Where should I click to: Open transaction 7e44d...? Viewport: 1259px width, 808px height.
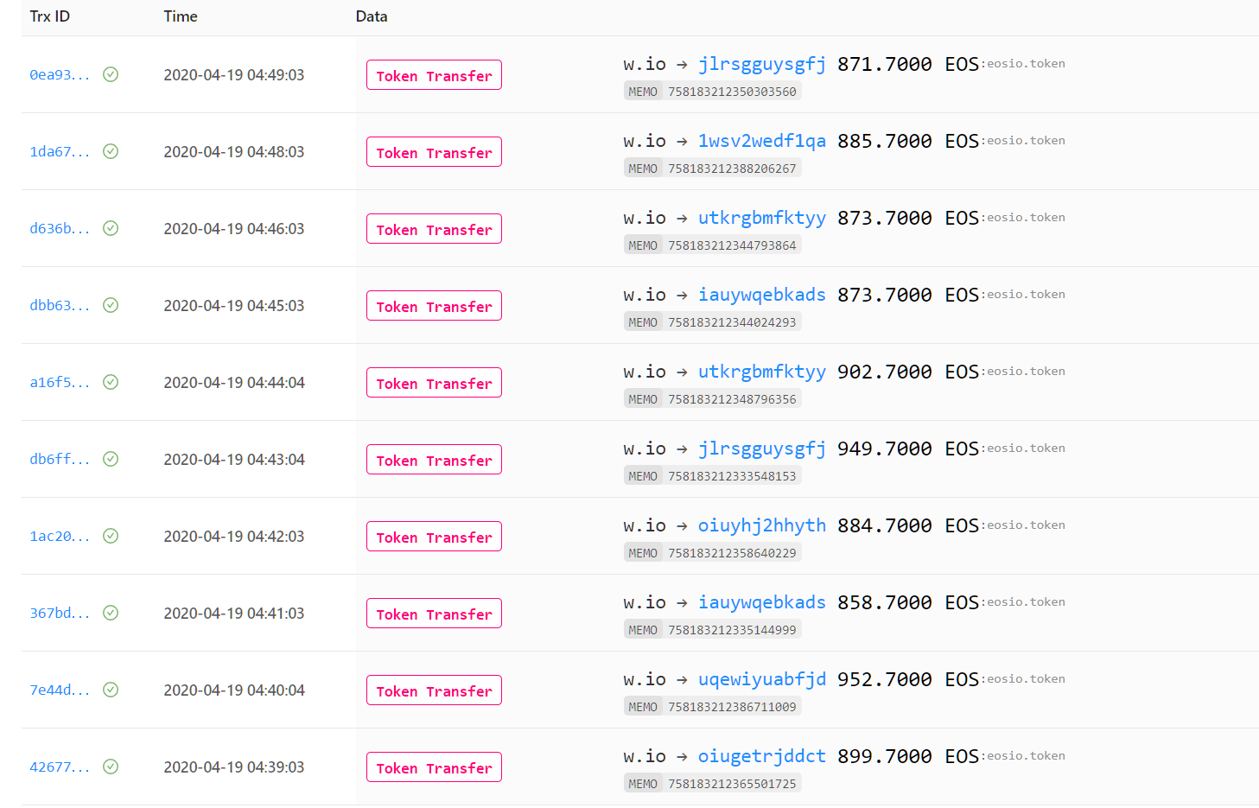click(60, 690)
